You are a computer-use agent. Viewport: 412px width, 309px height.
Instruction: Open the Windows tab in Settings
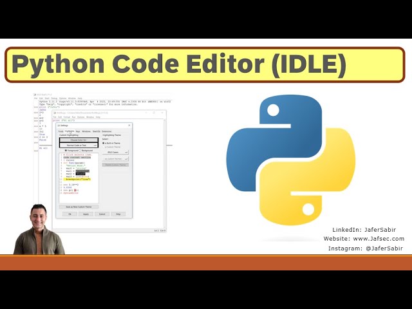(86, 131)
